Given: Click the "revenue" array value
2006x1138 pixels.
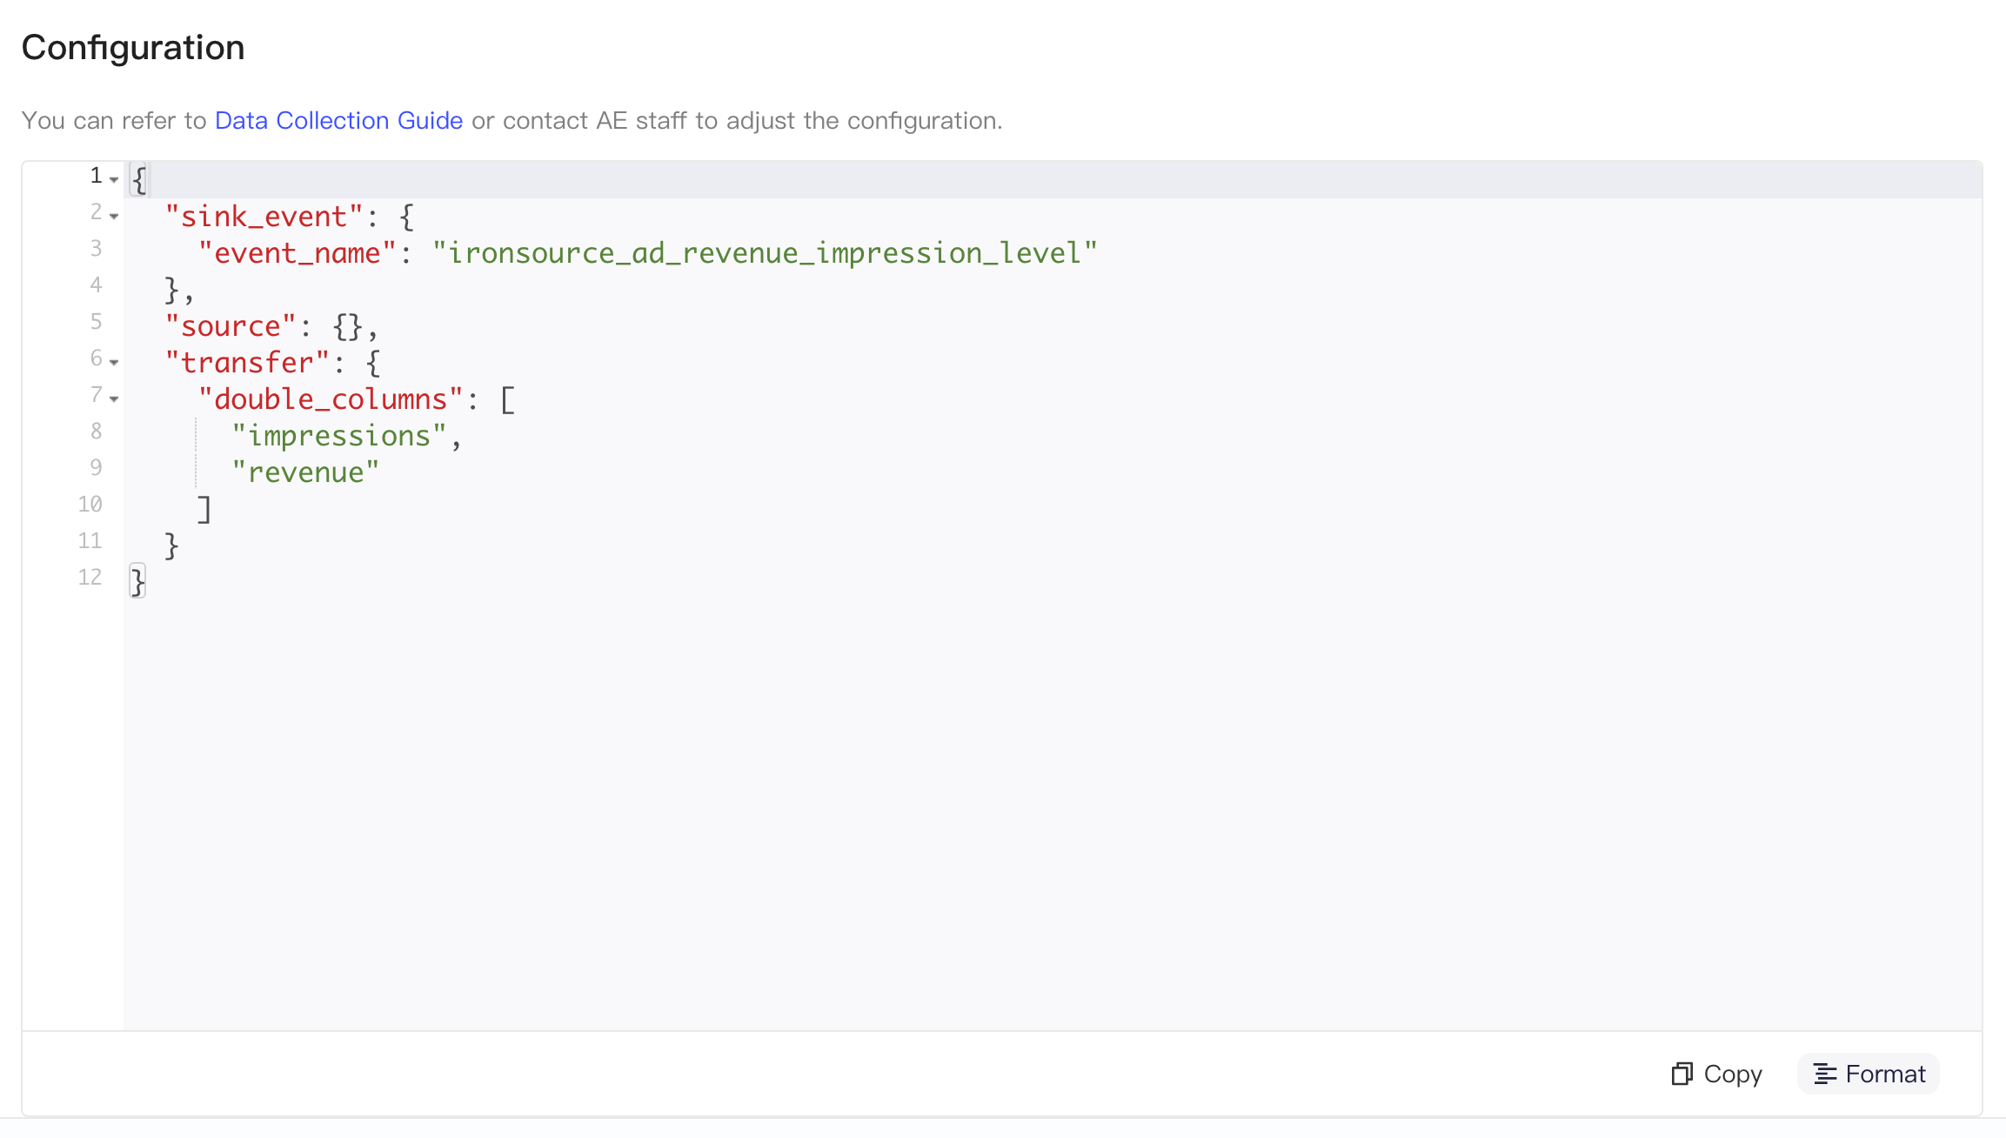Looking at the screenshot, I should pos(305,472).
